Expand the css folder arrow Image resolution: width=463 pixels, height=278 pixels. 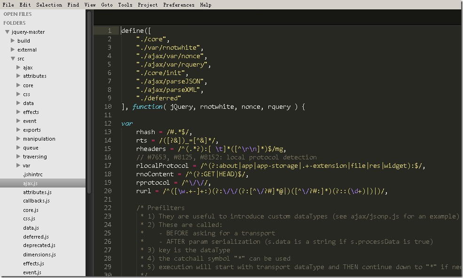tap(18, 94)
